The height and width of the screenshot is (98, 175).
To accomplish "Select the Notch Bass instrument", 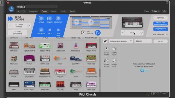I will 45,60.
